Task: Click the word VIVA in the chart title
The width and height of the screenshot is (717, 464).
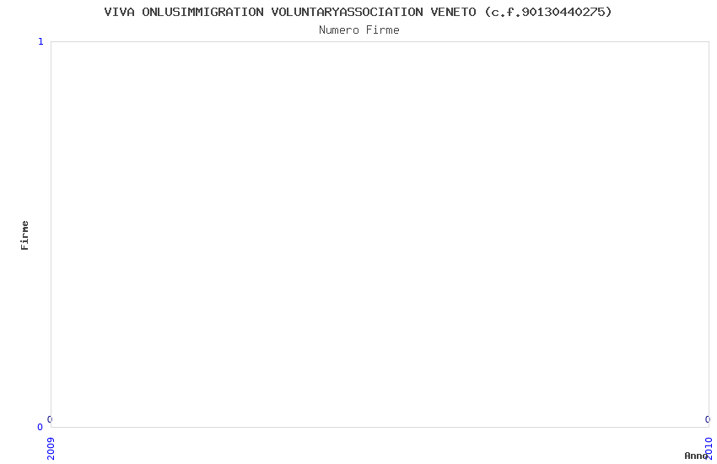Action: click(119, 12)
